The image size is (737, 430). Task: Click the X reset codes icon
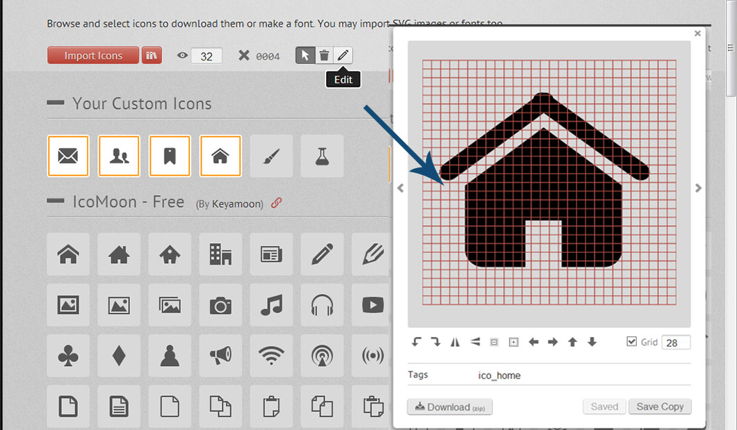pyautogui.click(x=244, y=56)
